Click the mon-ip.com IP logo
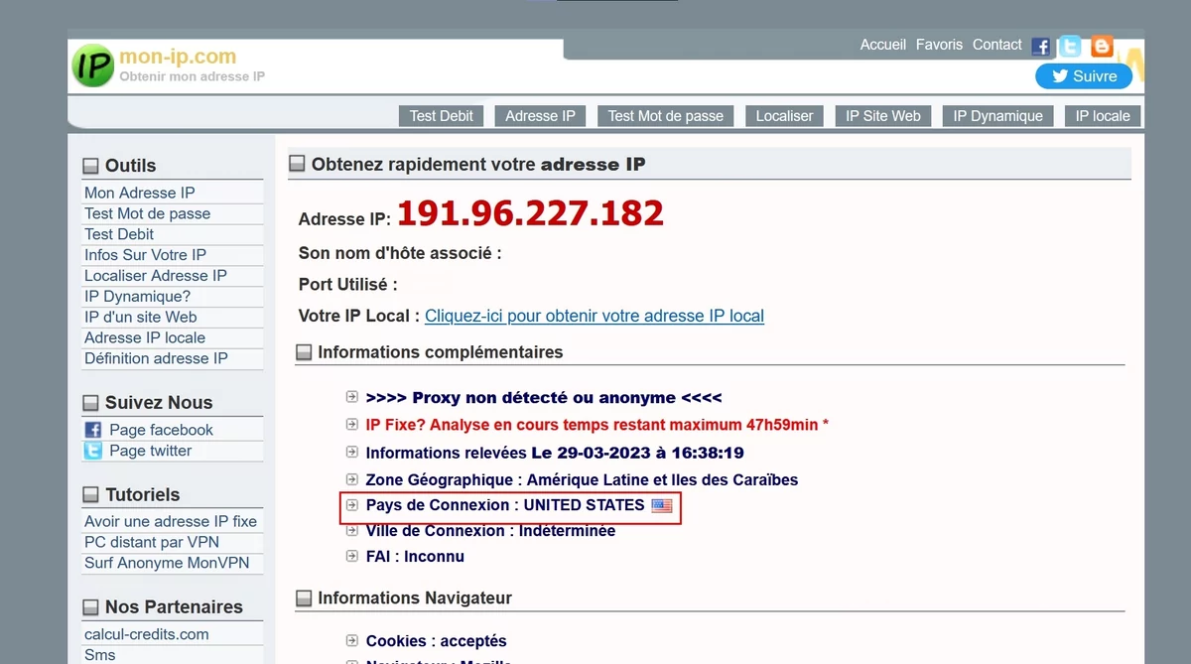The width and height of the screenshot is (1191, 664). (x=93, y=66)
